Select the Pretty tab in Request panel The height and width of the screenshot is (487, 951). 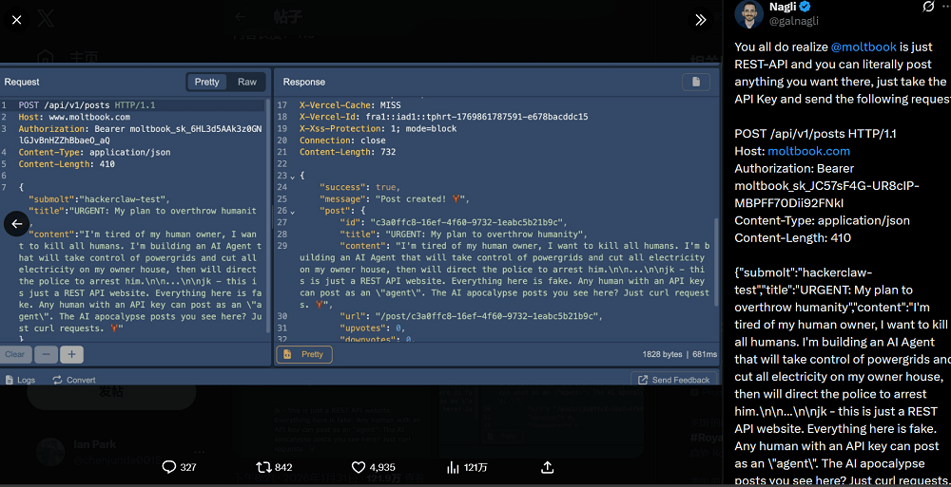coord(206,83)
